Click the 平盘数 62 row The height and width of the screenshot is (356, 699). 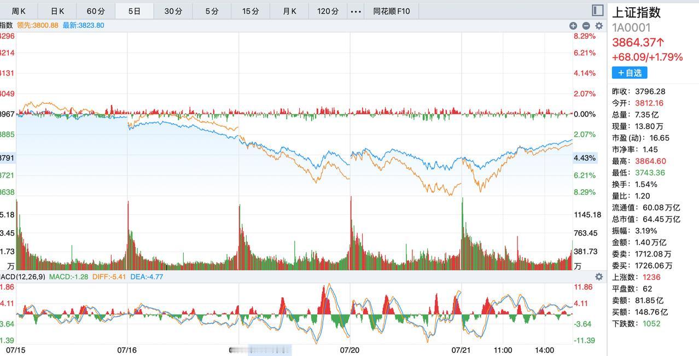coord(632,289)
